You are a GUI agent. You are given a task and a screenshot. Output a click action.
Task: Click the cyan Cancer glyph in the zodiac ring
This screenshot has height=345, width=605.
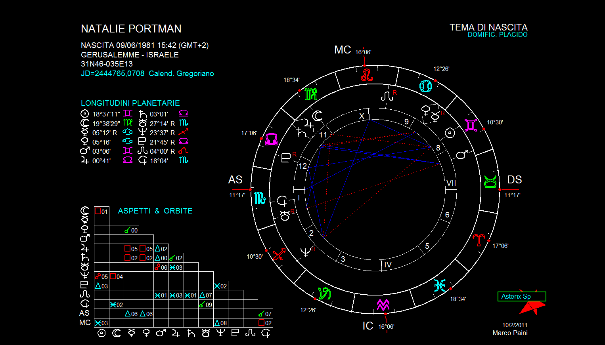(426, 86)
